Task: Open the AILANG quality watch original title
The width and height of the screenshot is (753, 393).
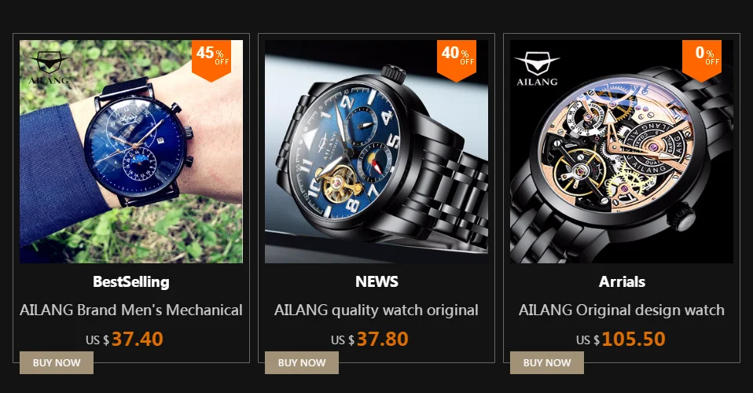Action: [x=376, y=310]
